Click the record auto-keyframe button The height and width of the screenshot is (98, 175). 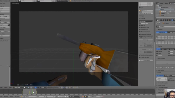83,97
